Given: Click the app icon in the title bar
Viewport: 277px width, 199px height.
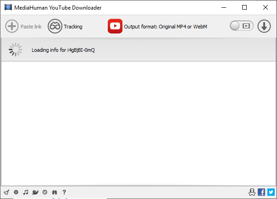Looking at the screenshot, I should [x=8, y=7].
